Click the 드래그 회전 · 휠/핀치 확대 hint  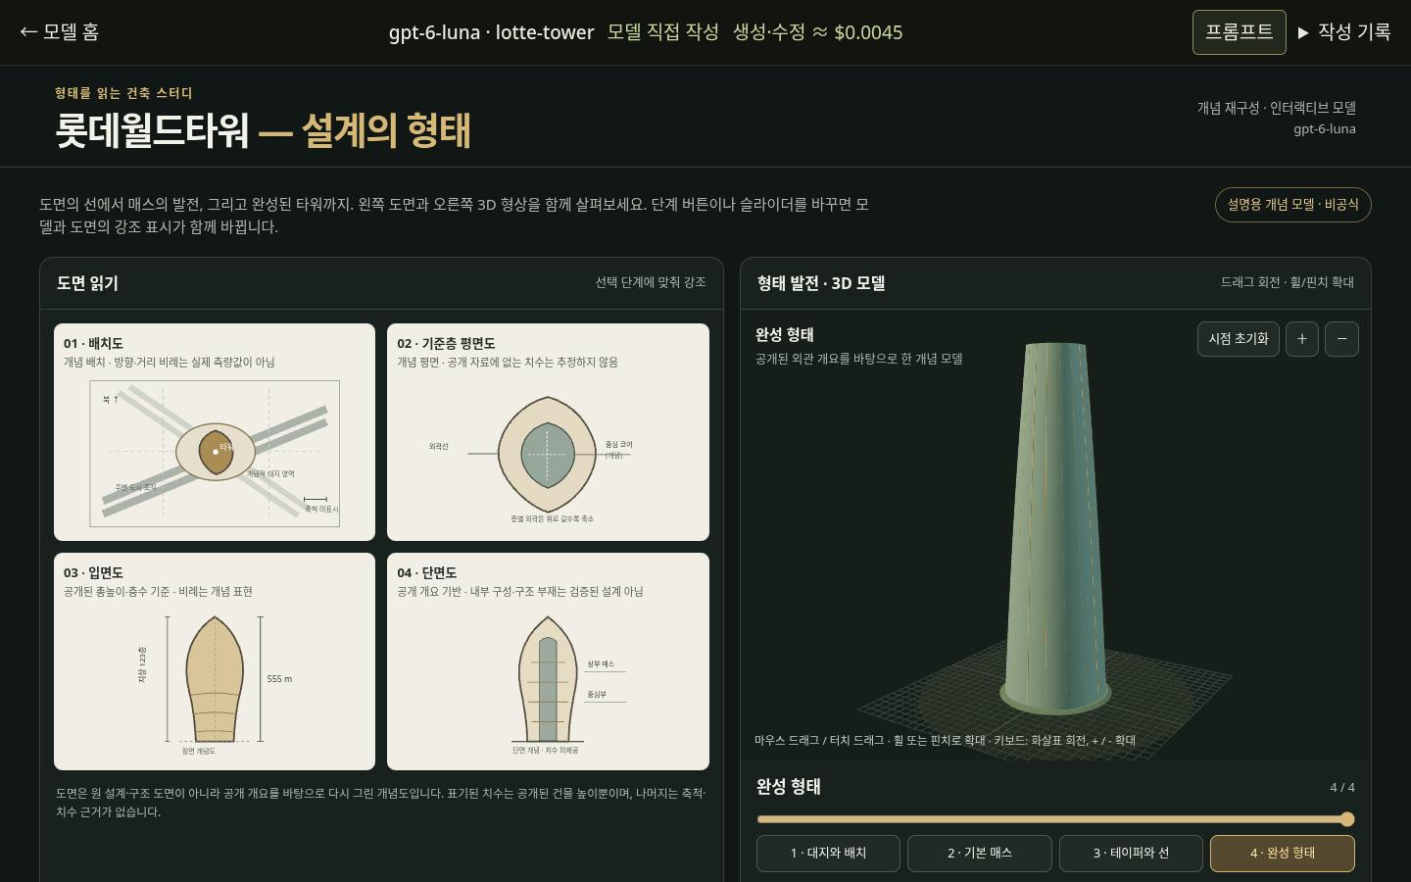(x=1288, y=282)
